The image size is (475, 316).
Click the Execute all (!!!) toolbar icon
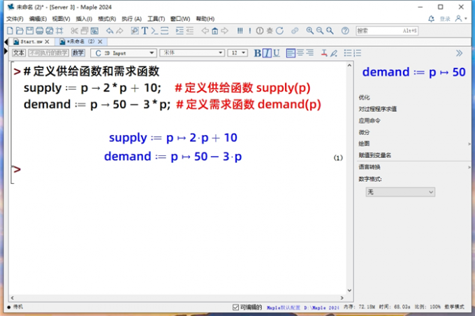click(x=240, y=31)
